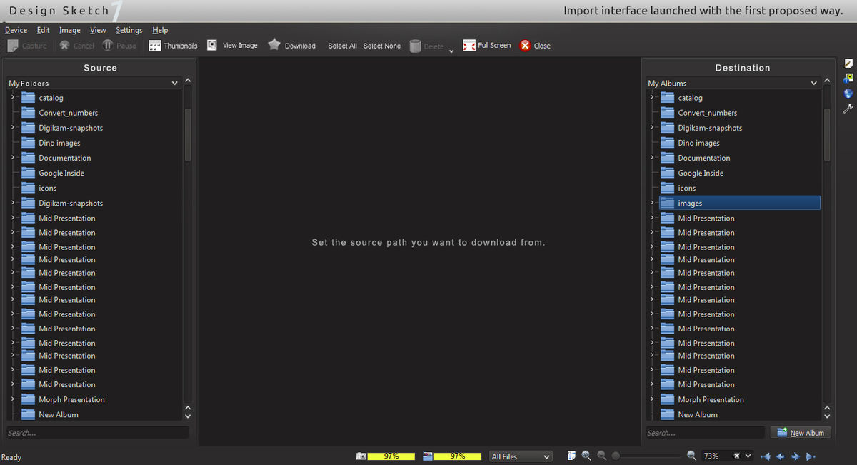857x465 pixels.
Task: Click the Search field under Source panel
Action: 98,433
